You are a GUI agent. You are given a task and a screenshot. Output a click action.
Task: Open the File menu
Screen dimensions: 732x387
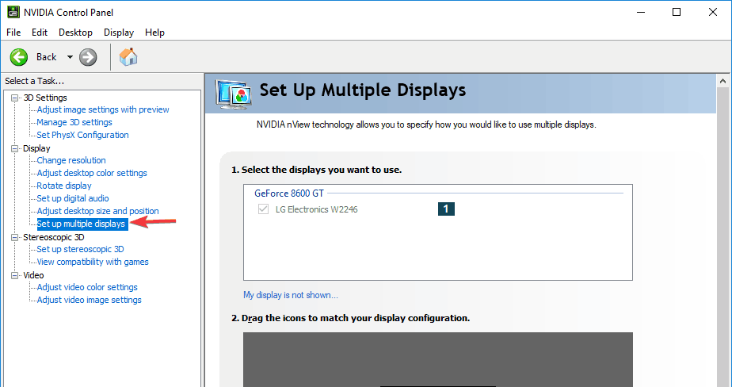[x=14, y=33]
